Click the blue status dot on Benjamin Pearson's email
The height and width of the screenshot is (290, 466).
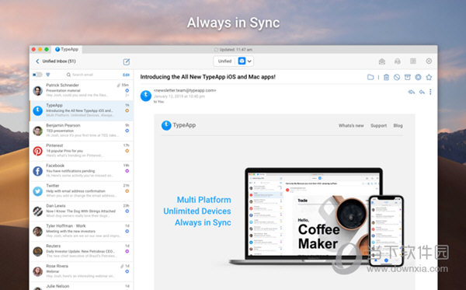pos(127,131)
